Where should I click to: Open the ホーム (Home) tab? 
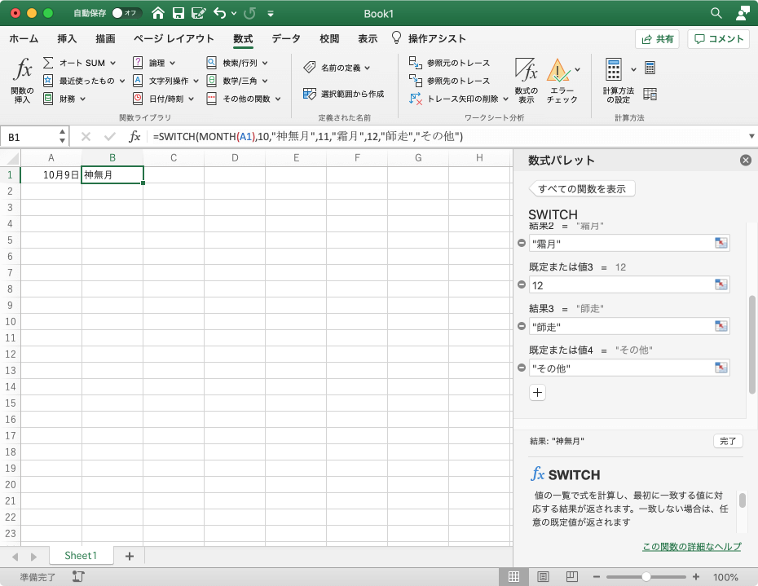(x=24, y=38)
